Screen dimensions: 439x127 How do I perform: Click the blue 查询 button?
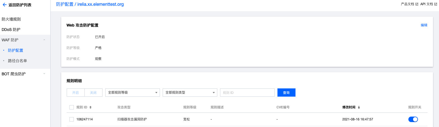286,93
